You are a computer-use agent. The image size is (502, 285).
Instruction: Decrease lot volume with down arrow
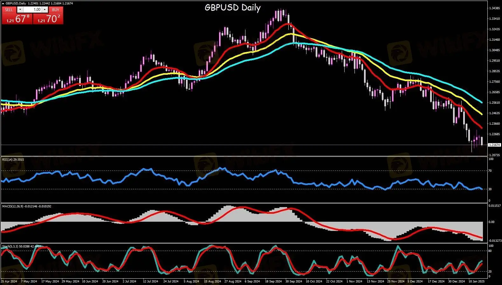point(20,10)
